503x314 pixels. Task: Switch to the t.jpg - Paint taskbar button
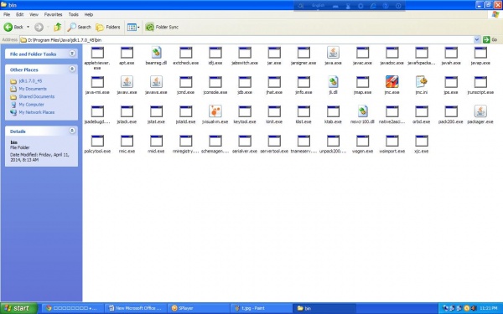[x=261, y=308]
